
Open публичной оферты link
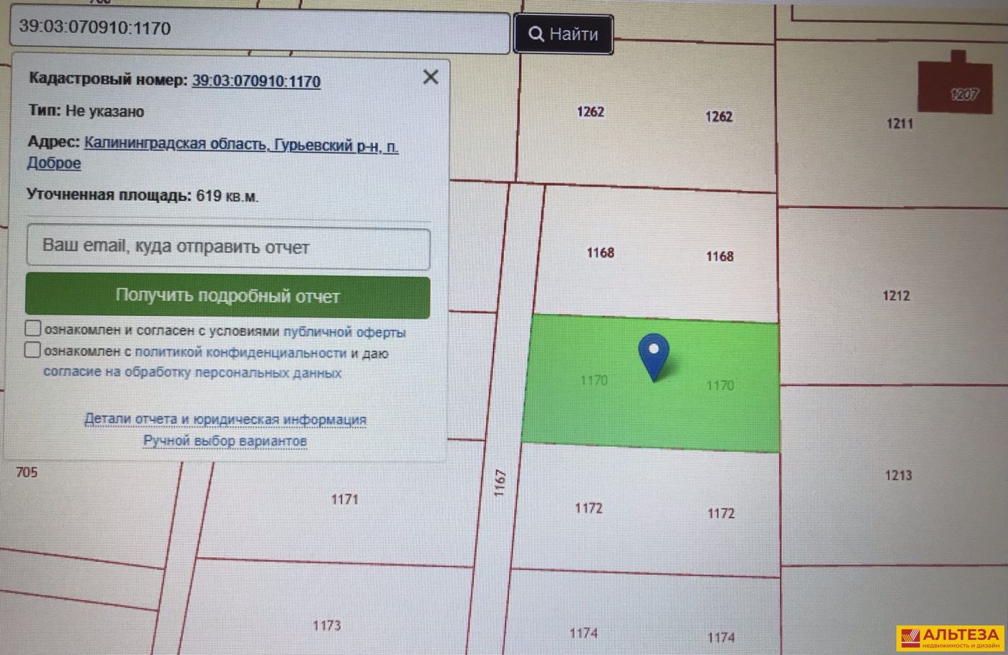[x=344, y=333]
